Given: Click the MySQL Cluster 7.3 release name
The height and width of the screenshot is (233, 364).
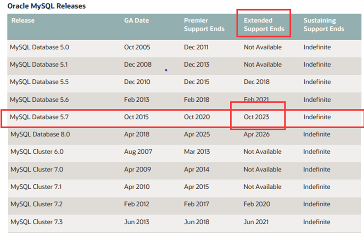Looking at the screenshot, I should [37, 222].
